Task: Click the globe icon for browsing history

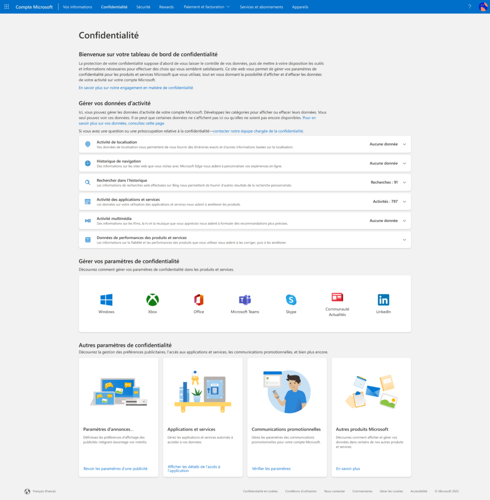Action: [88, 164]
